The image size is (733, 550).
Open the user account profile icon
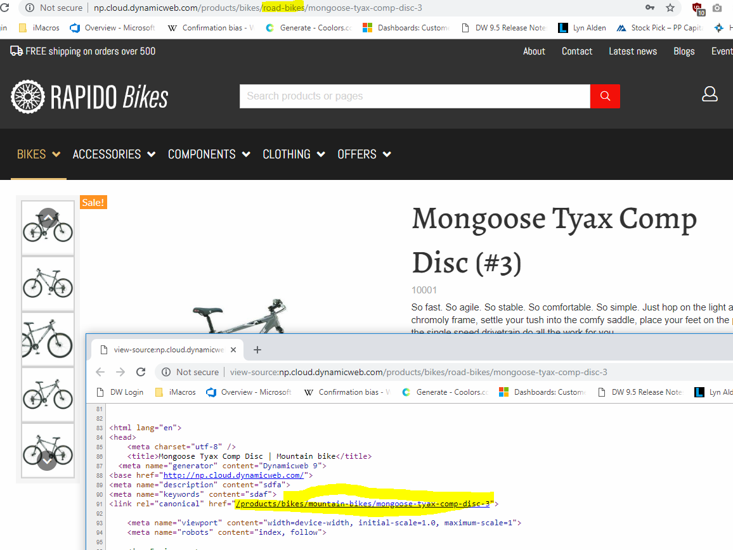(710, 95)
